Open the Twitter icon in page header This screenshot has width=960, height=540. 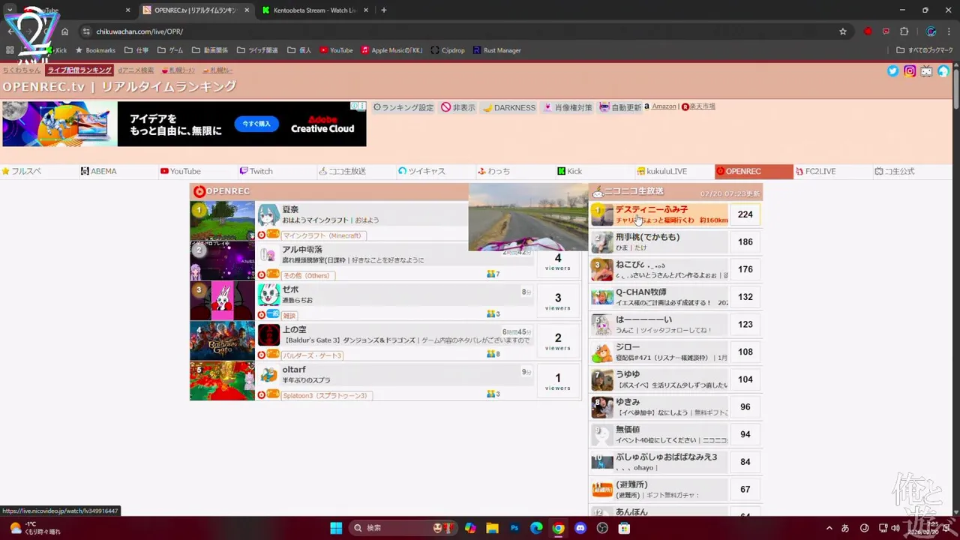pos(892,70)
